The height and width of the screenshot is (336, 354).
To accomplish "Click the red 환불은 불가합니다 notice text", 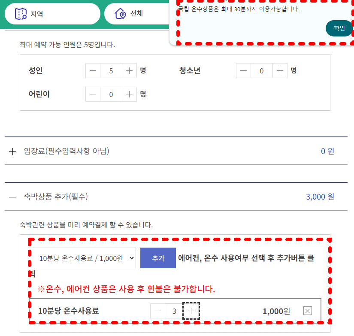I will [x=126, y=289].
